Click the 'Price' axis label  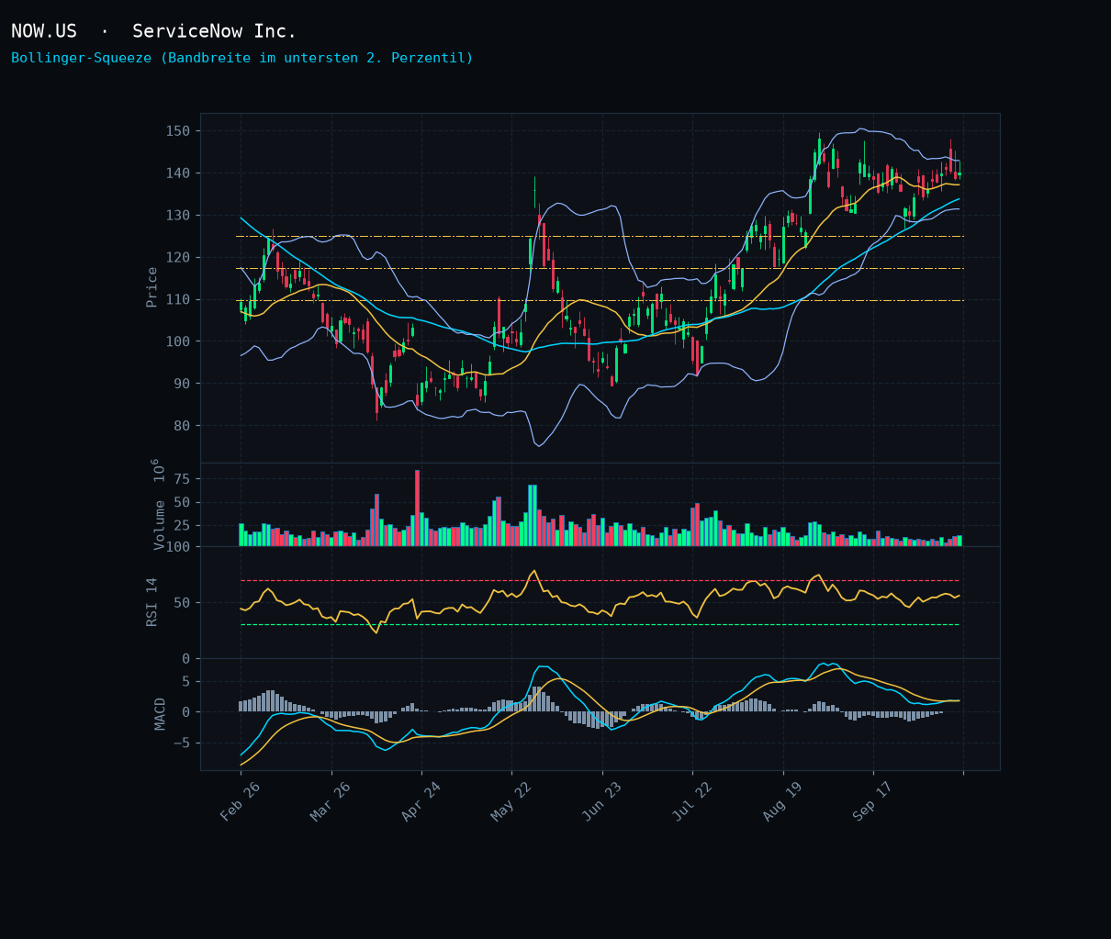(152, 287)
